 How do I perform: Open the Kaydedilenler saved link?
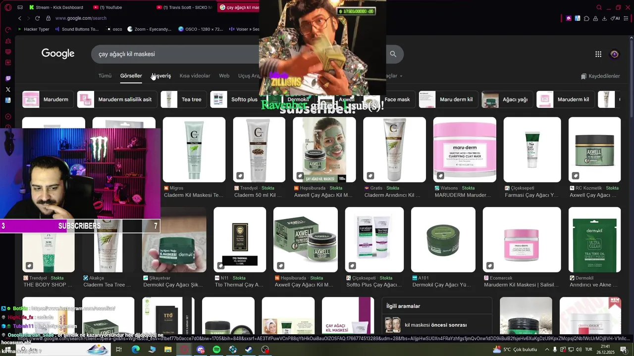click(x=600, y=76)
